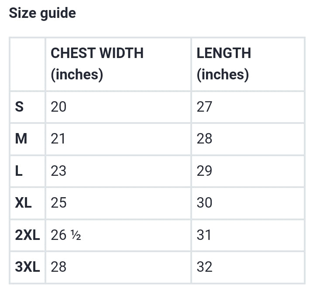Select length value 30
This screenshot has height=294, width=313.
204,203
